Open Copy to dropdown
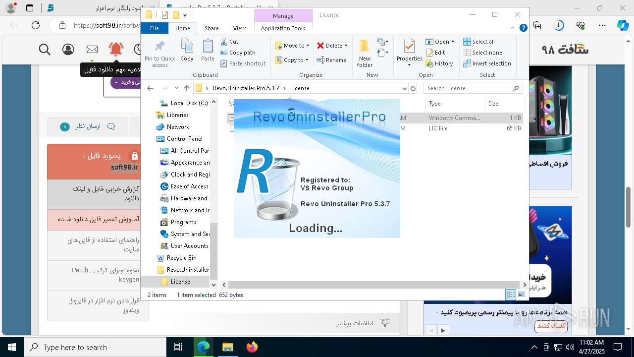Viewport: 634px width, 357px height. click(292, 60)
